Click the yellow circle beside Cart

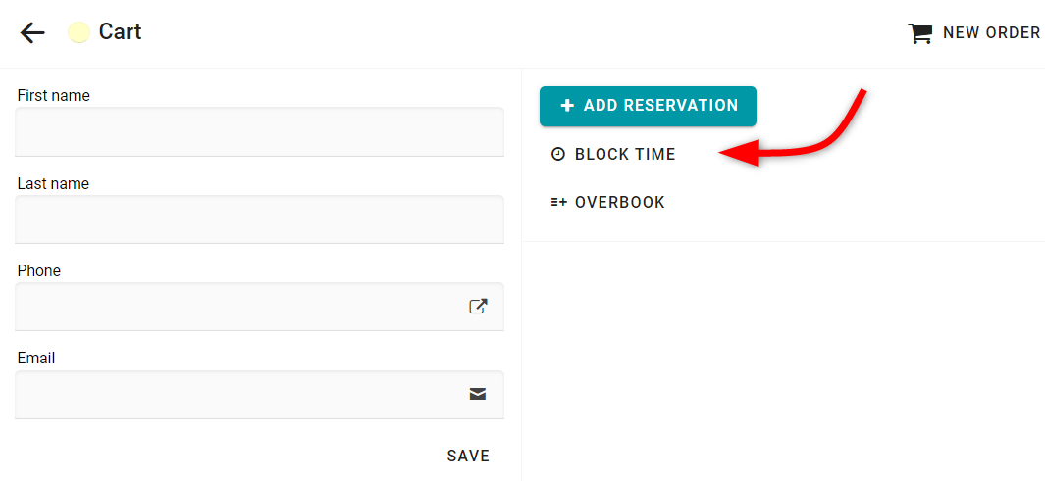(78, 32)
